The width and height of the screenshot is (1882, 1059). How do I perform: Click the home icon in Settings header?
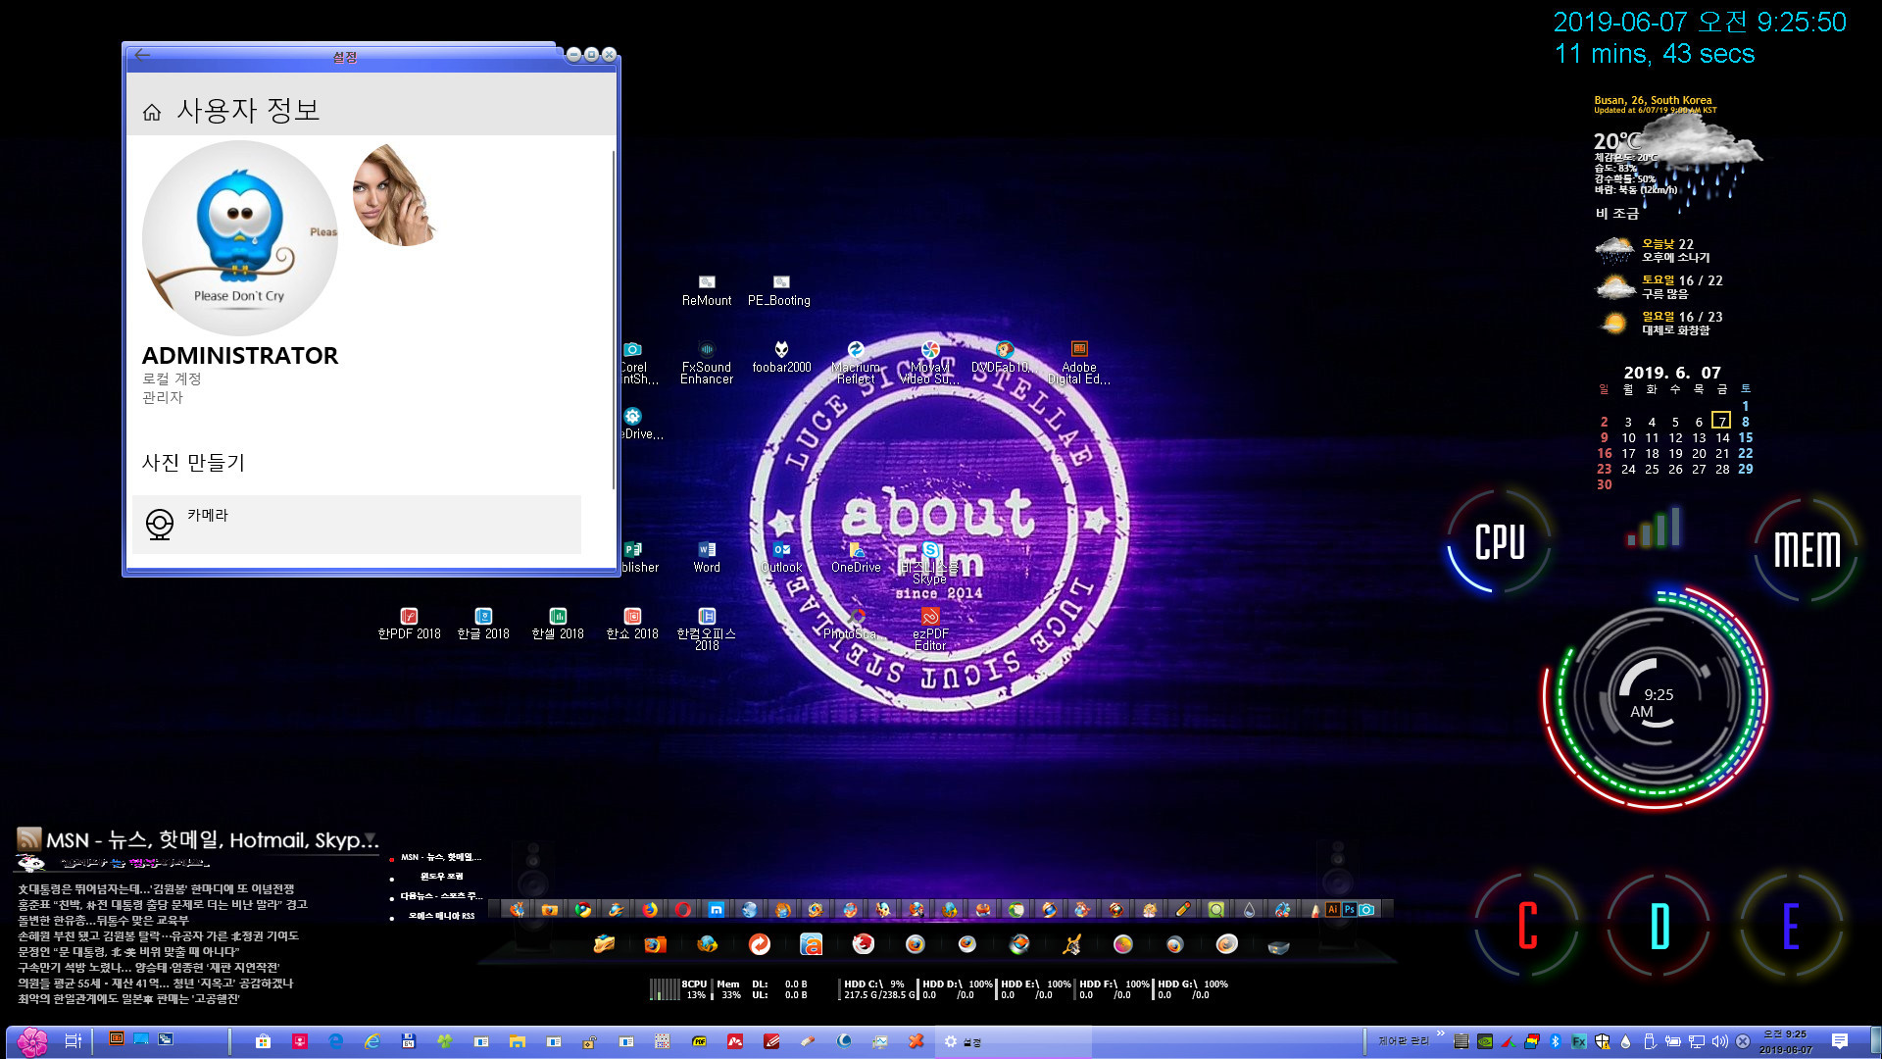[152, 112]
